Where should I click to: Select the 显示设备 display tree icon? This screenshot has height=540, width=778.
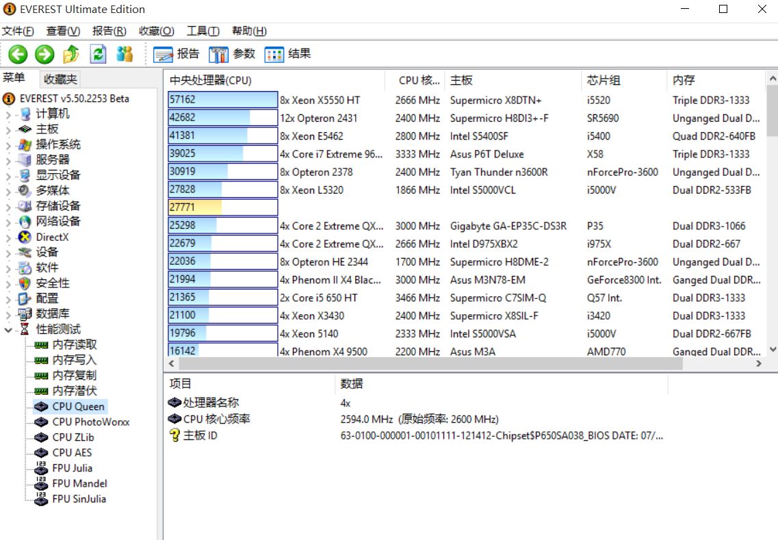click(x=25, y=175)
